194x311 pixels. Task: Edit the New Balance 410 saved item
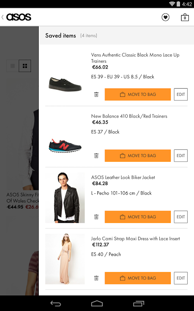181,155
